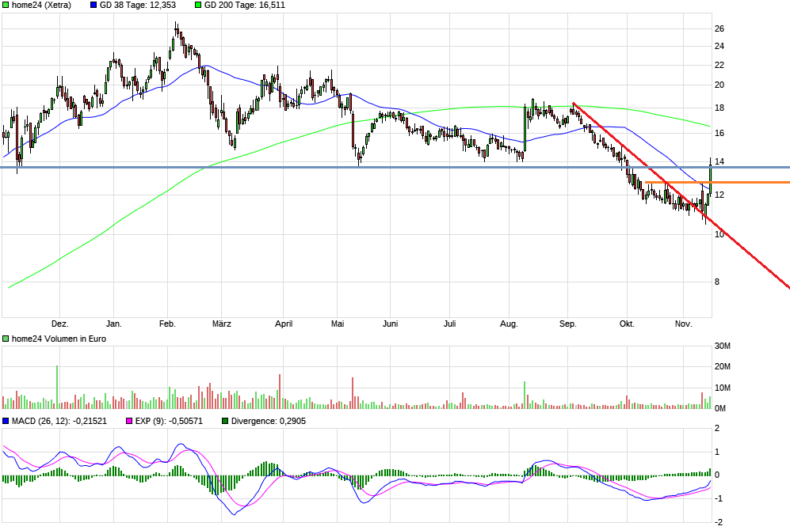The image size is (790, 530).
Task: Click the price axis value 8
Action: coord(717,282)
